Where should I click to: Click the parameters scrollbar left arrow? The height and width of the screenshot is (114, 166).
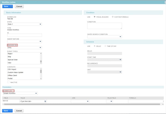[x=3, y=104]
